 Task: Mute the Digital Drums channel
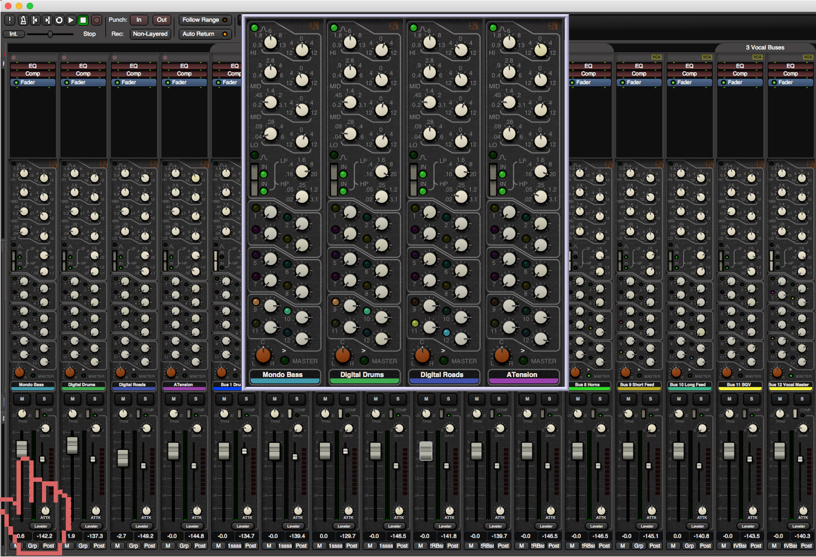pyautogui.click(x=72, y=399)
